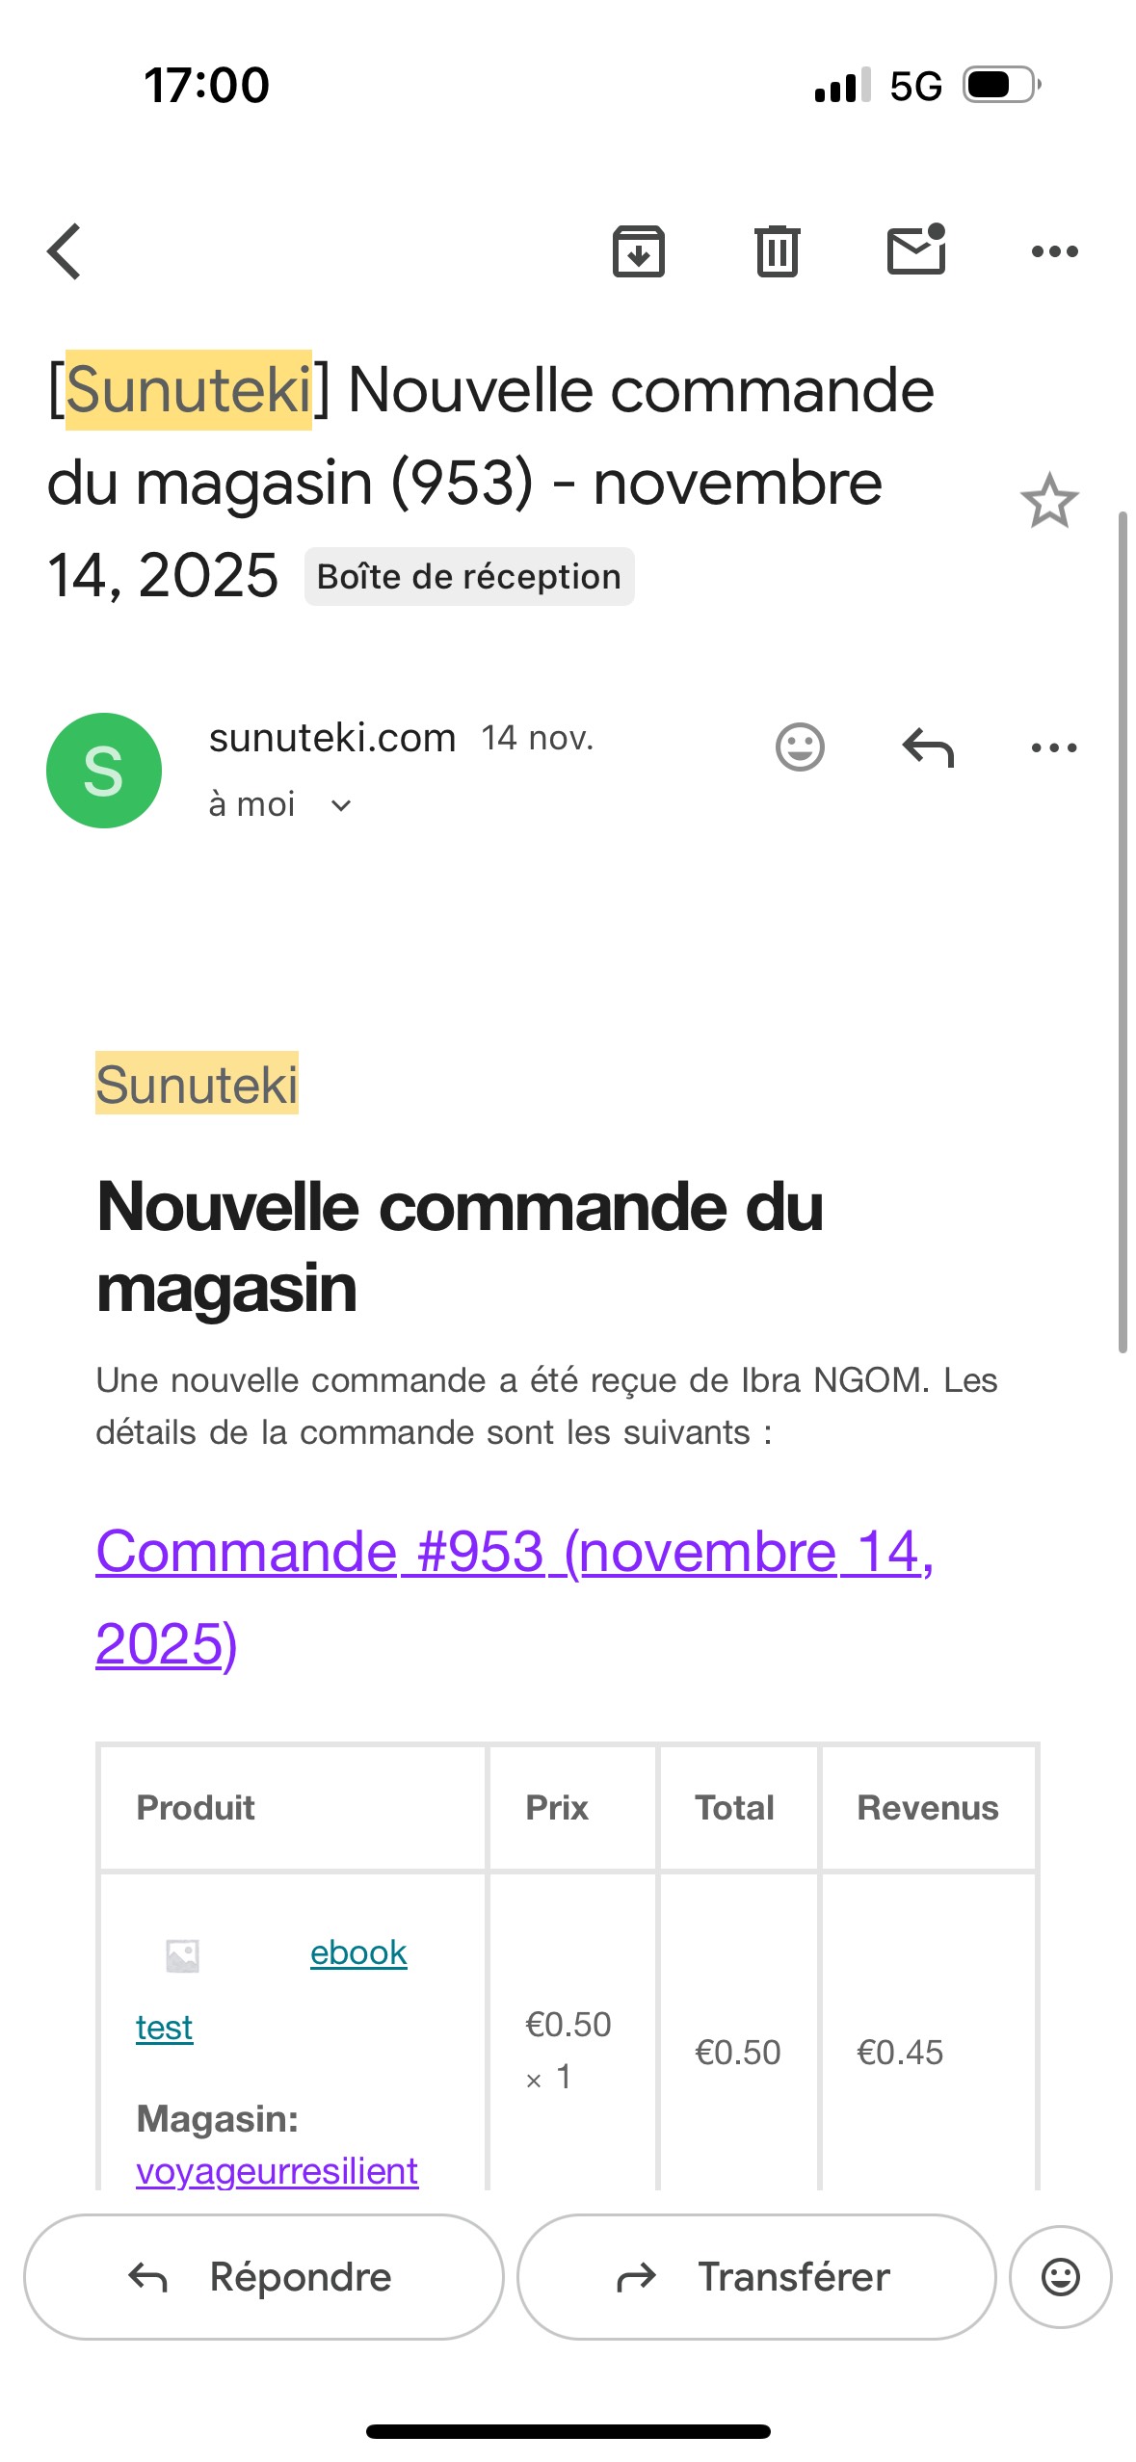Archive this email
Image resolution: width=1136 pixels, height=2462 pixels.
tap(638, 251)
